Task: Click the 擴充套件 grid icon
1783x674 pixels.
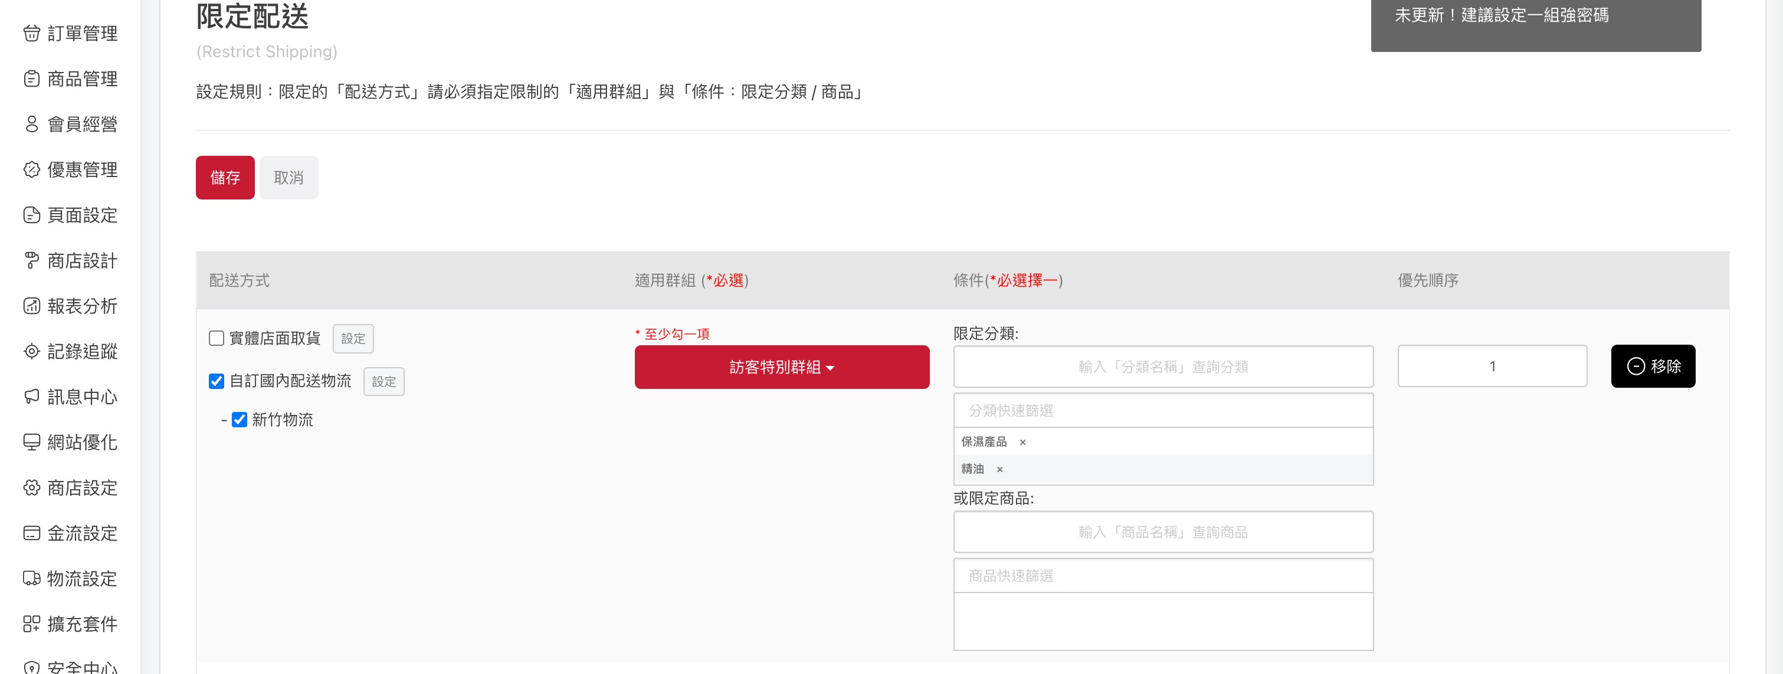Action: pos(32,624)
